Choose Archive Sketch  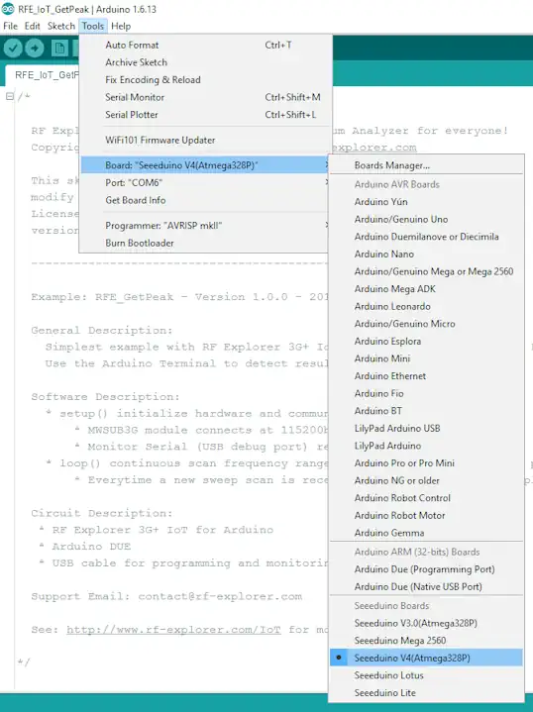click(203, 62)
